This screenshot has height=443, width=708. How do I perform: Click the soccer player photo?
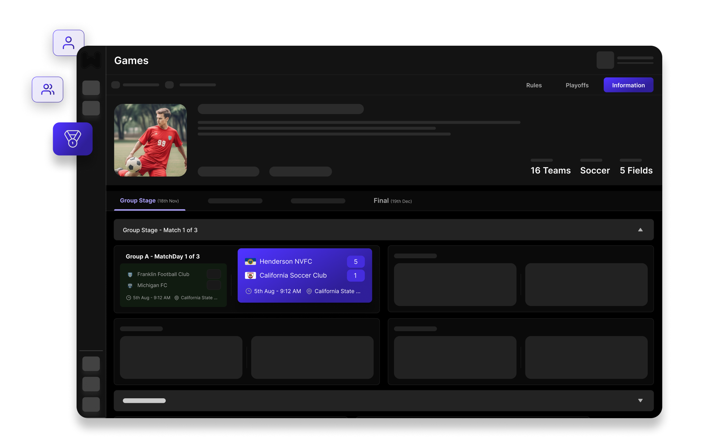coord(150,140)
